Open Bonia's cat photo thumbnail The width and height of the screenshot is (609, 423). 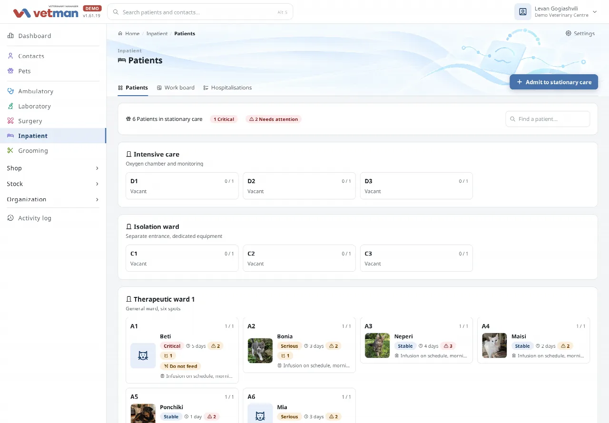pos(260,351)
